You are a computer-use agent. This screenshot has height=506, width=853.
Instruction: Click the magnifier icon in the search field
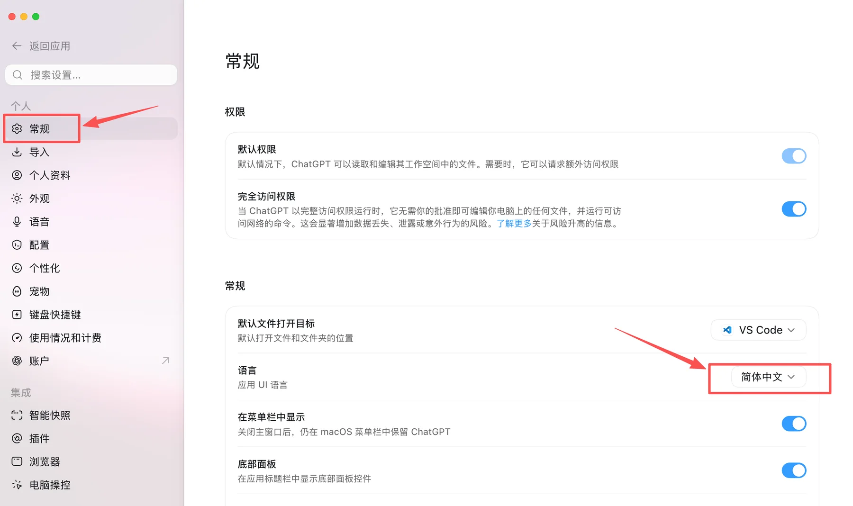click(x=18, y=75)
